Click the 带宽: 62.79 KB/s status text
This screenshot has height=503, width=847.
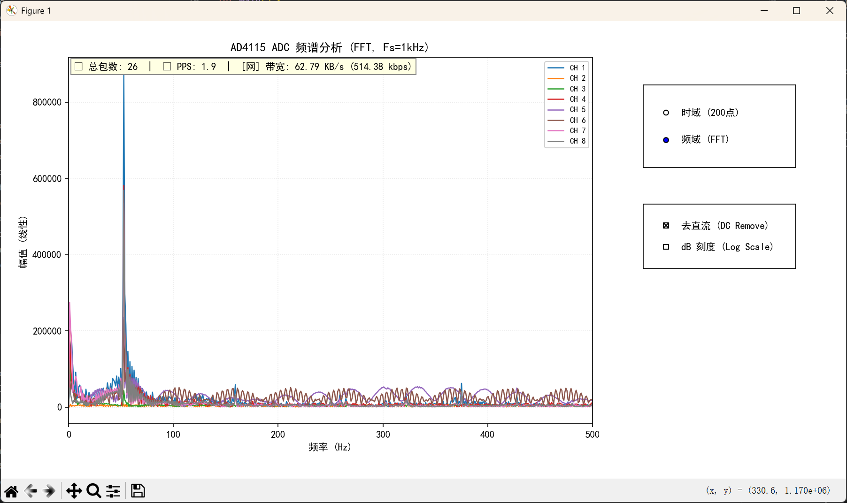pyautogui.click(x=305, y=67)
